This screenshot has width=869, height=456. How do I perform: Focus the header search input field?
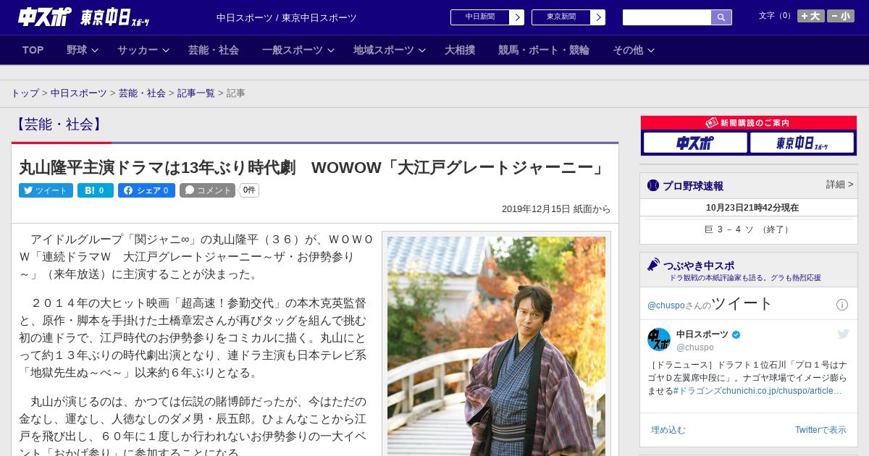click(x=667, y=17)
